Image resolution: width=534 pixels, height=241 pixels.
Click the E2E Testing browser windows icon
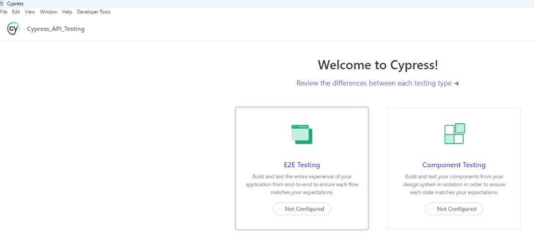(x=302, y=134)
